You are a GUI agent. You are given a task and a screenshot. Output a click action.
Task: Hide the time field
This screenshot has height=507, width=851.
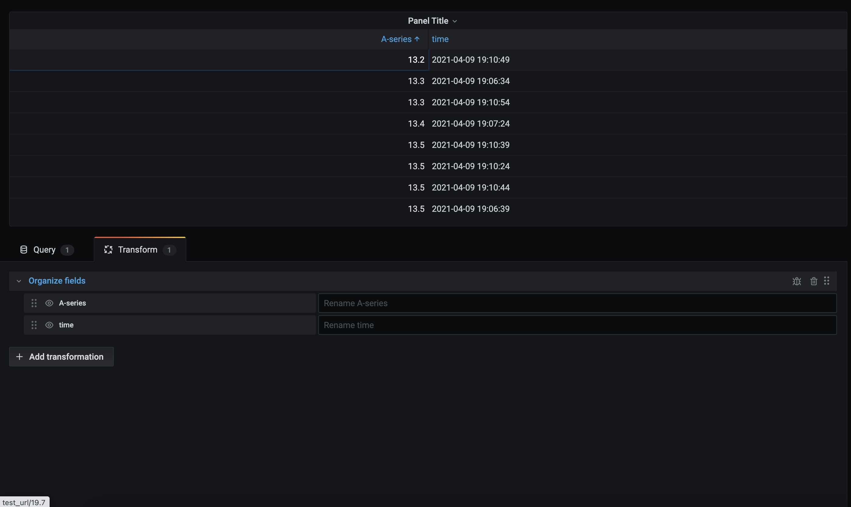[49, 325]
